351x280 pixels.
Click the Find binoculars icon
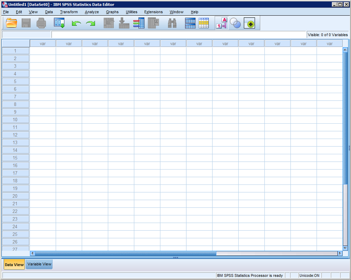pos(172,23)
